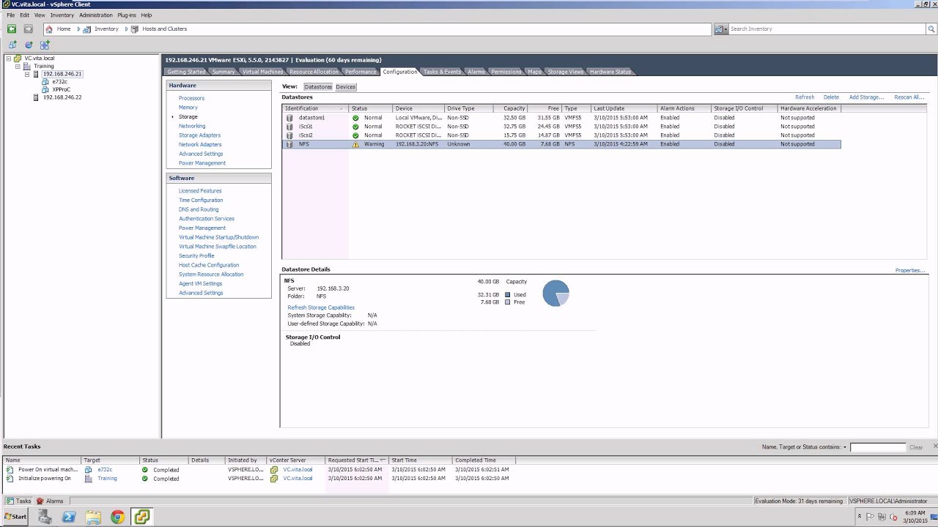Switch to the Virtual Machines tab
This screenshot has height=527, width=938.
tap(262, 72)
